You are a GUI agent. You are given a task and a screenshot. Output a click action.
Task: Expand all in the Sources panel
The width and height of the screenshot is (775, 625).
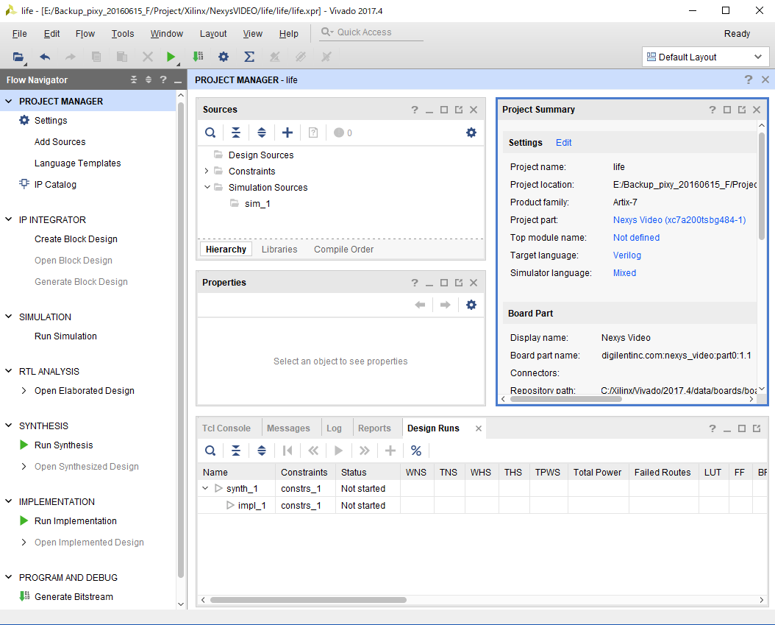[262, 133]
